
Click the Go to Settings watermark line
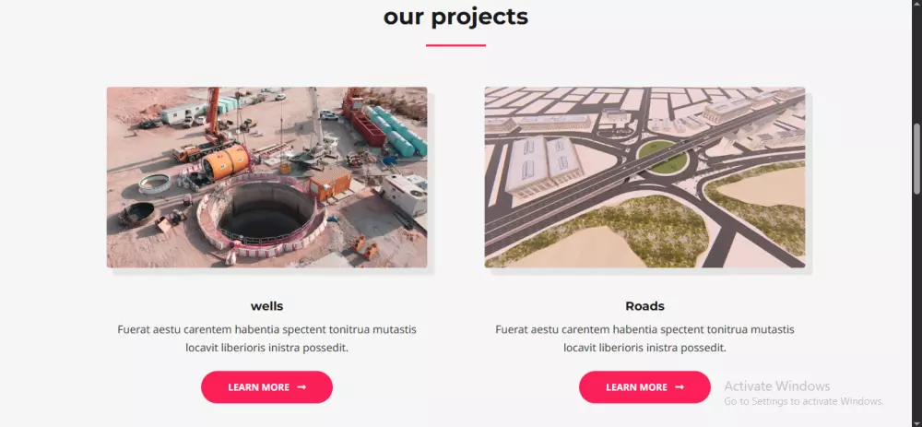(x=803, y=401)
